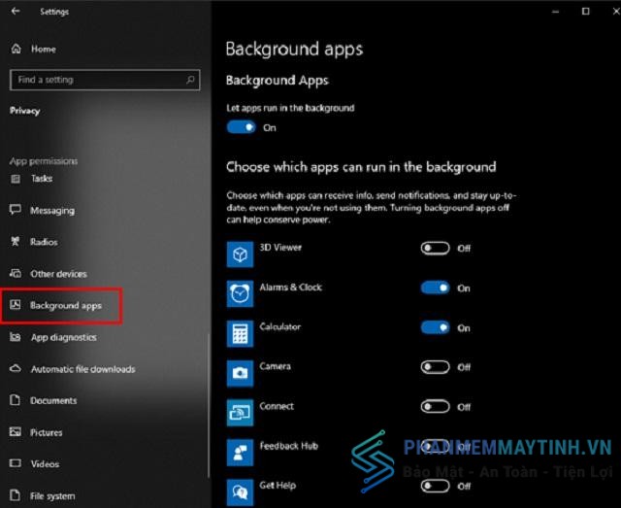
Task: Click the App permissions heading
Action: coord(44,161)
